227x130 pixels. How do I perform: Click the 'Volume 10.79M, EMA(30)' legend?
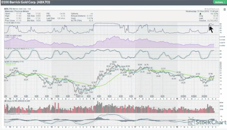click(17, 101)
